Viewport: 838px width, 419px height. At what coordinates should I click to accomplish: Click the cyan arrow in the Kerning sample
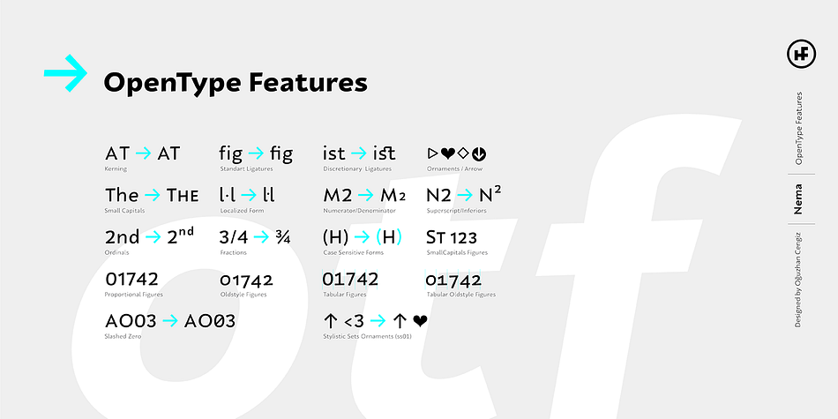143,153
